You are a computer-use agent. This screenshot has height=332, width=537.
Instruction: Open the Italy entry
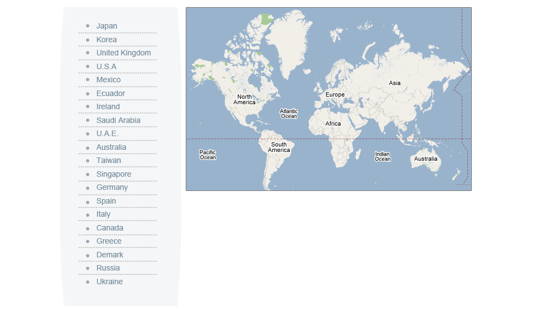click(103, 214)
